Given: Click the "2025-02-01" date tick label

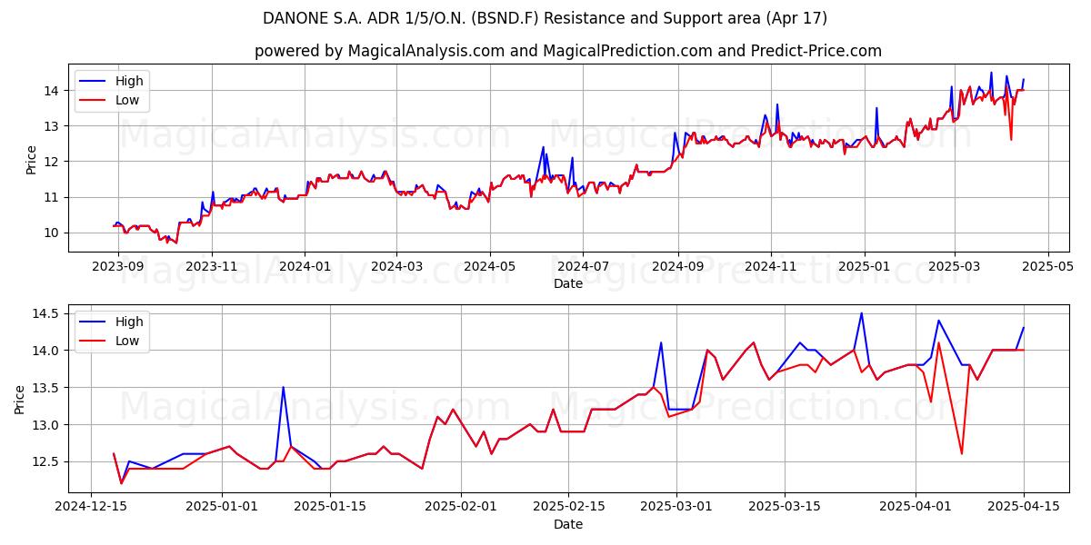Looking at the screenshot, I should pos(461,507).
